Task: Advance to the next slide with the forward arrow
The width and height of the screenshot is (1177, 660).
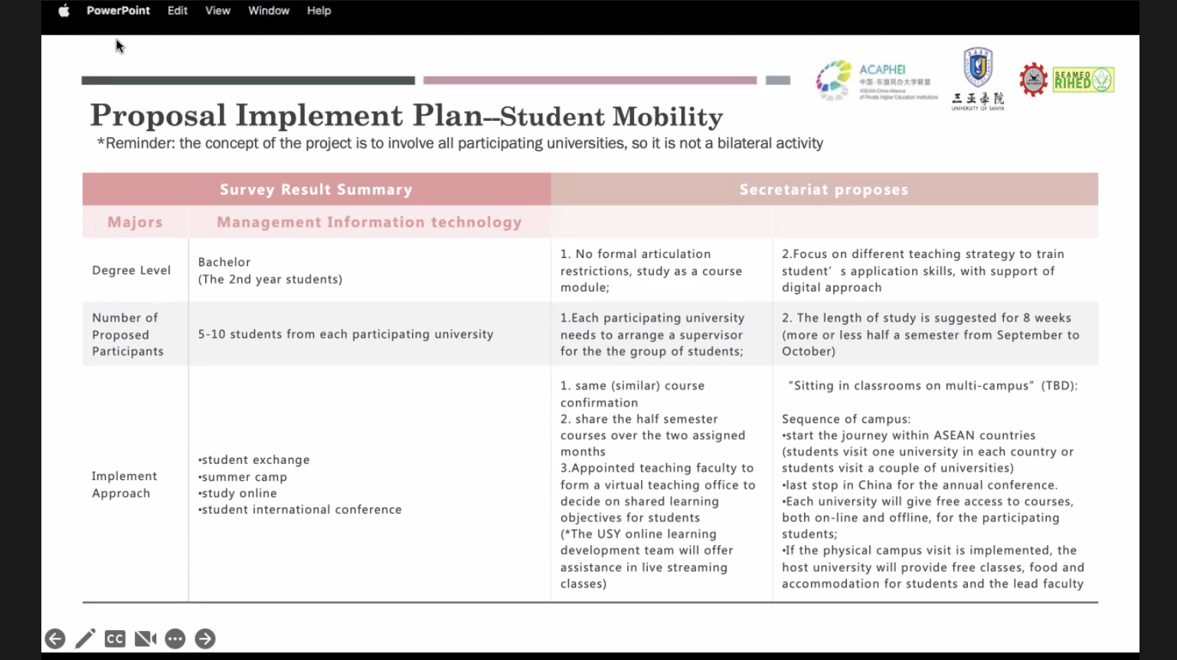Action: pos(205,639)
